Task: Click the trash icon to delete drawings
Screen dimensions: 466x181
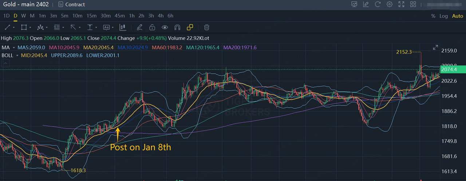Action: [206, 27]
